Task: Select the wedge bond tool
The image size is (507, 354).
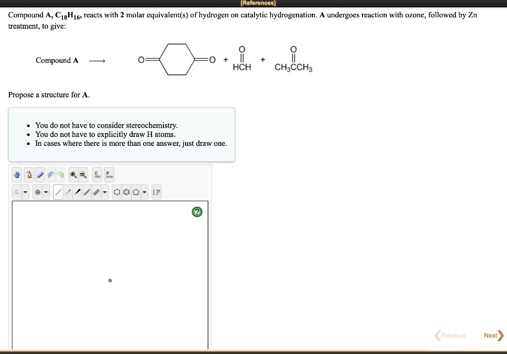Action: pos(78,192)
